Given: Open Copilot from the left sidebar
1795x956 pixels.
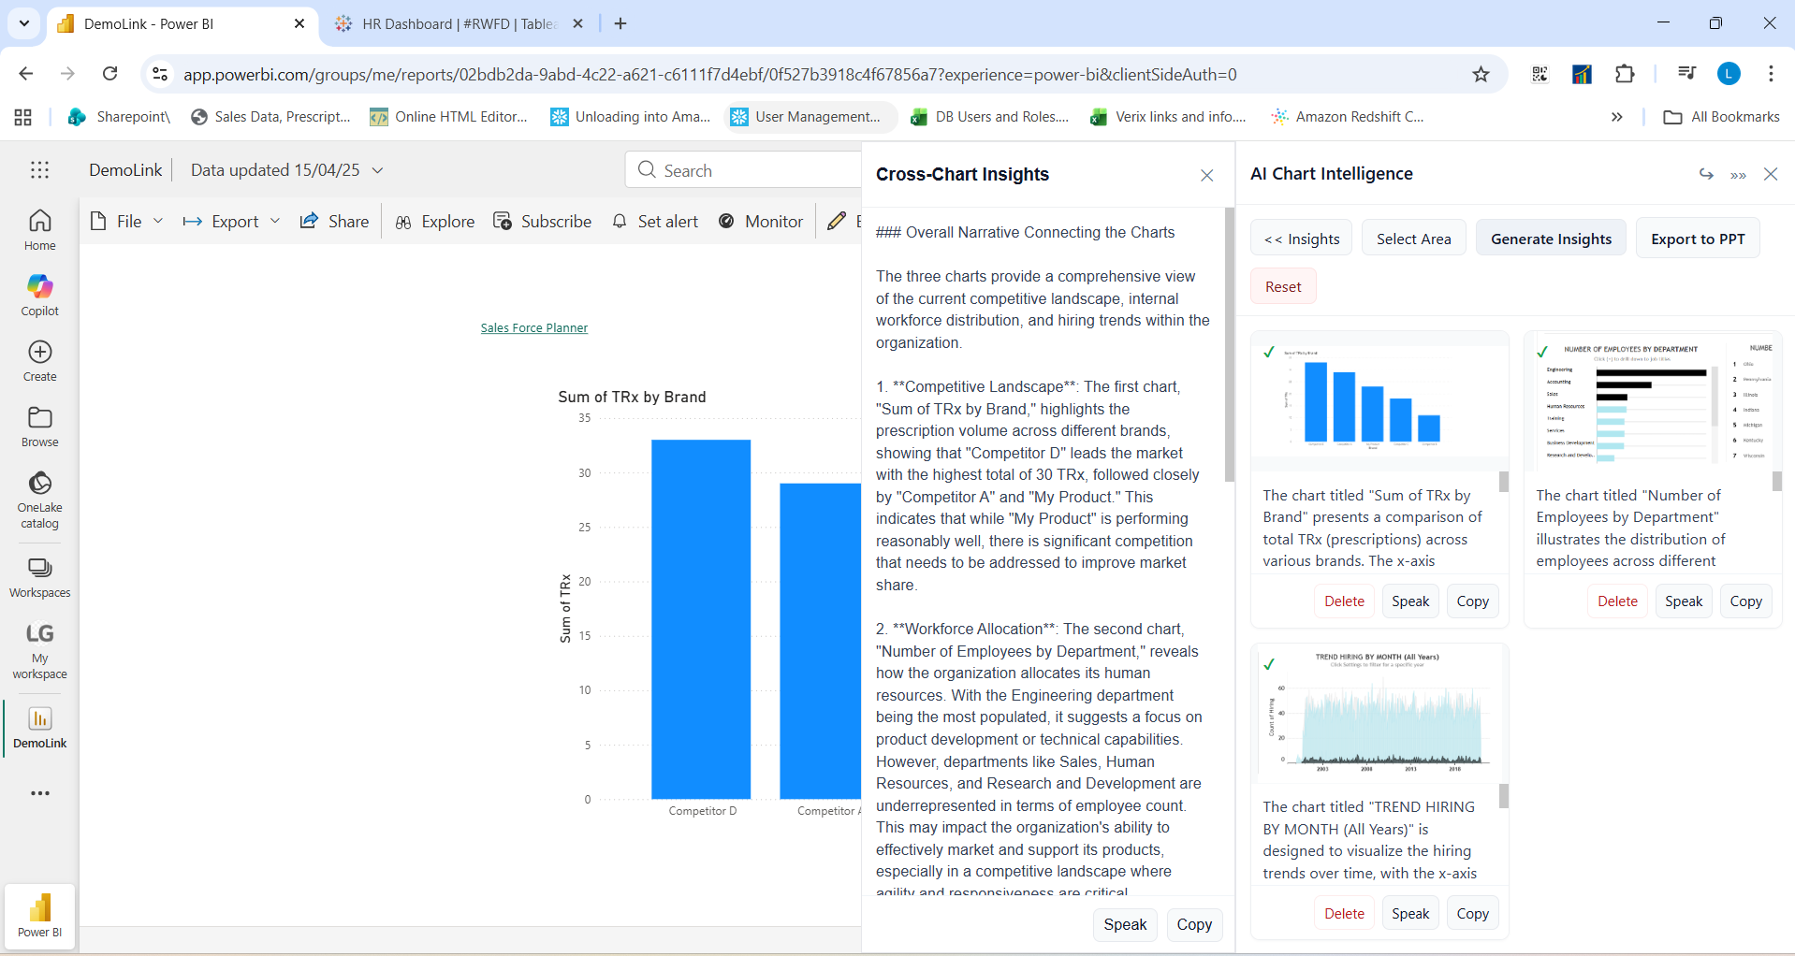Looking at the screenshot, I should pos(39,287).
